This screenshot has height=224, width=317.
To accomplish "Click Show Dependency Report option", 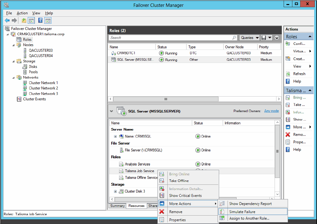I will click(250, 204).
